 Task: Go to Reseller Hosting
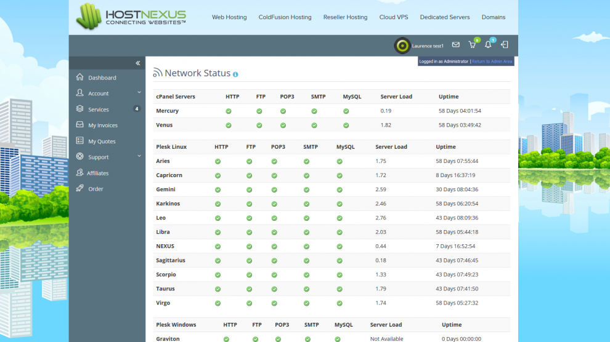click(x=345, y=17)
